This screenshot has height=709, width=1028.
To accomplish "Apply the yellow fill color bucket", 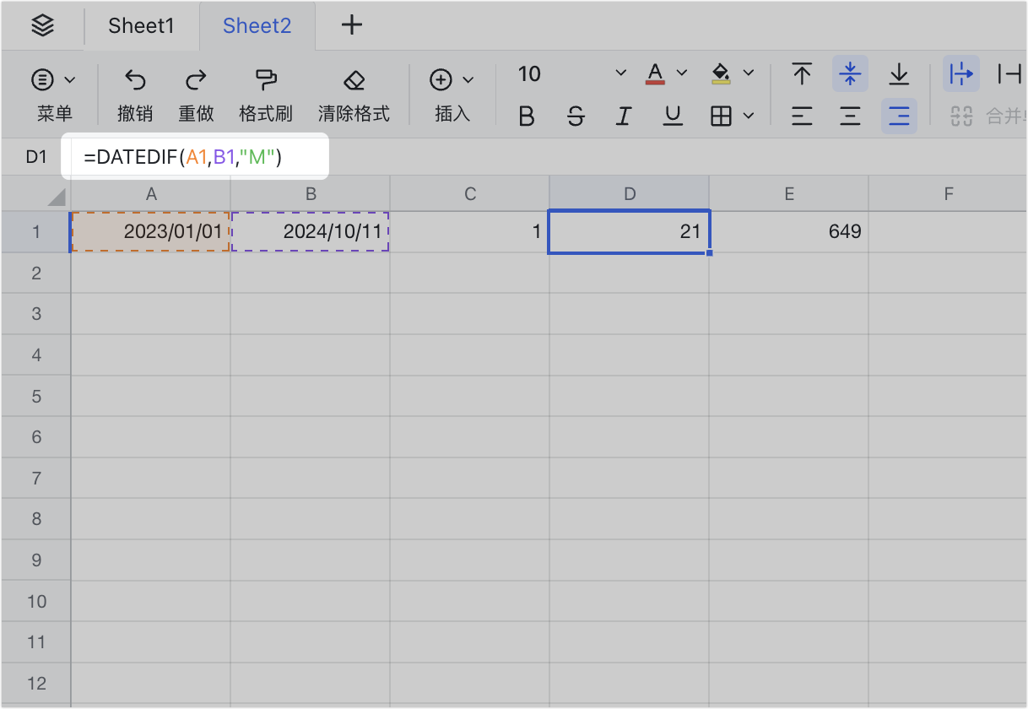I will [x=721, y=73].
